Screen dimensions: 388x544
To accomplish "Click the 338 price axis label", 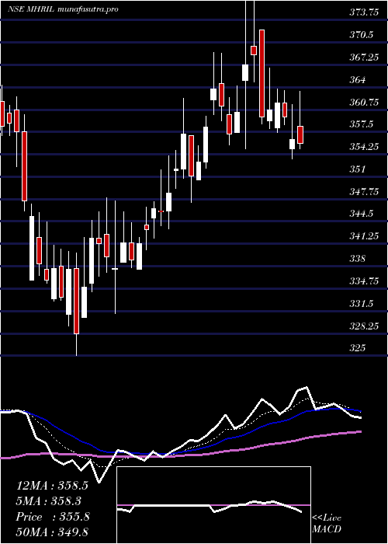I will (x=357, y=259).
